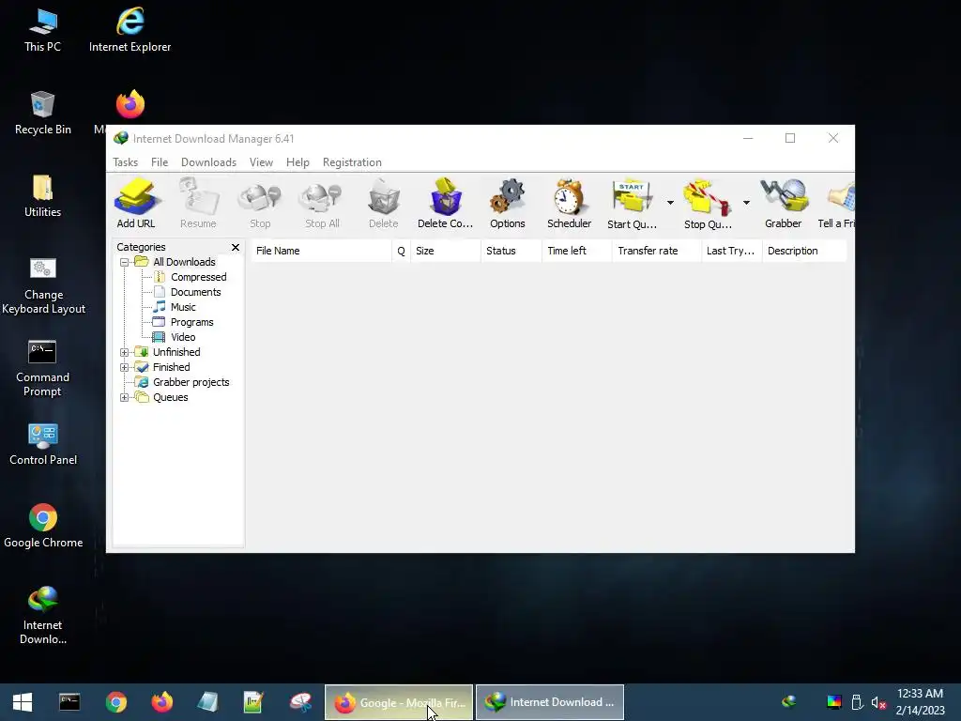Sort by Time left column header
961x721 pixels.
pyautogui.click(x=577, y=251)
